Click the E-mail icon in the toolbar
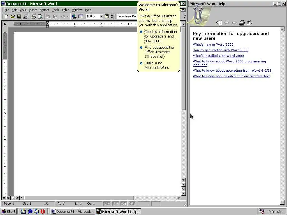Viewport: 287px width, 215px height. click(26, 17)
